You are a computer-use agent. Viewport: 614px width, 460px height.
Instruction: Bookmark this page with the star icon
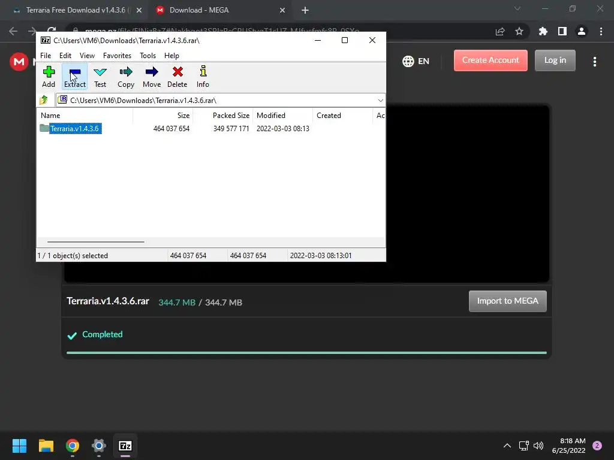coord(519,31)
